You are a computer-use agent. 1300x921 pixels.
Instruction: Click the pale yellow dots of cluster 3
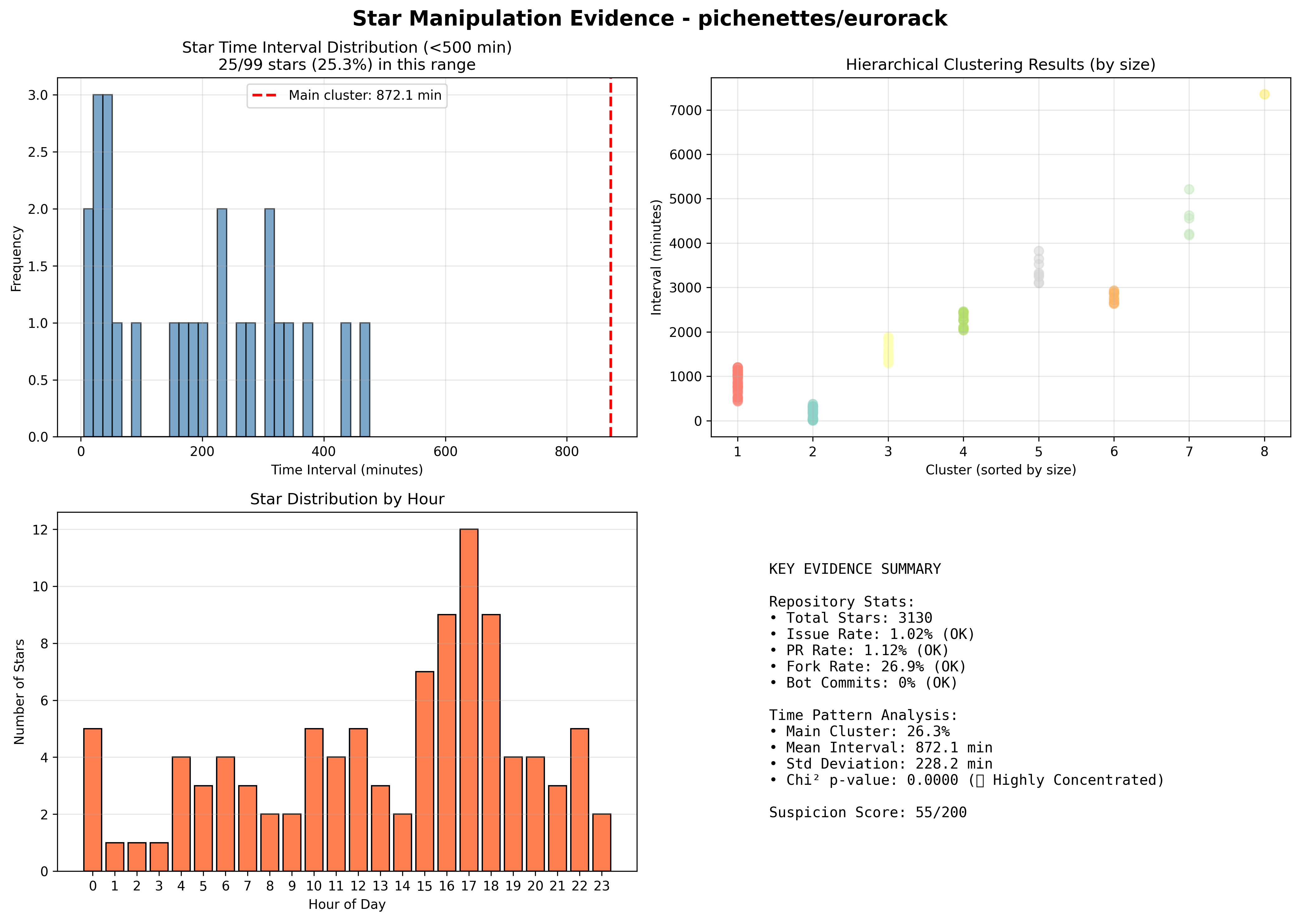tap(888, 350)
